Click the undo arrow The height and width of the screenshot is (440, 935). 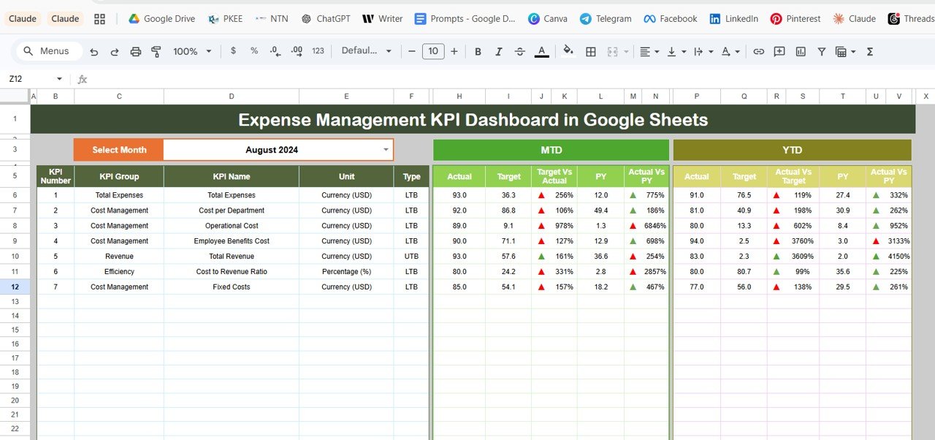click(x=93, y=51)
